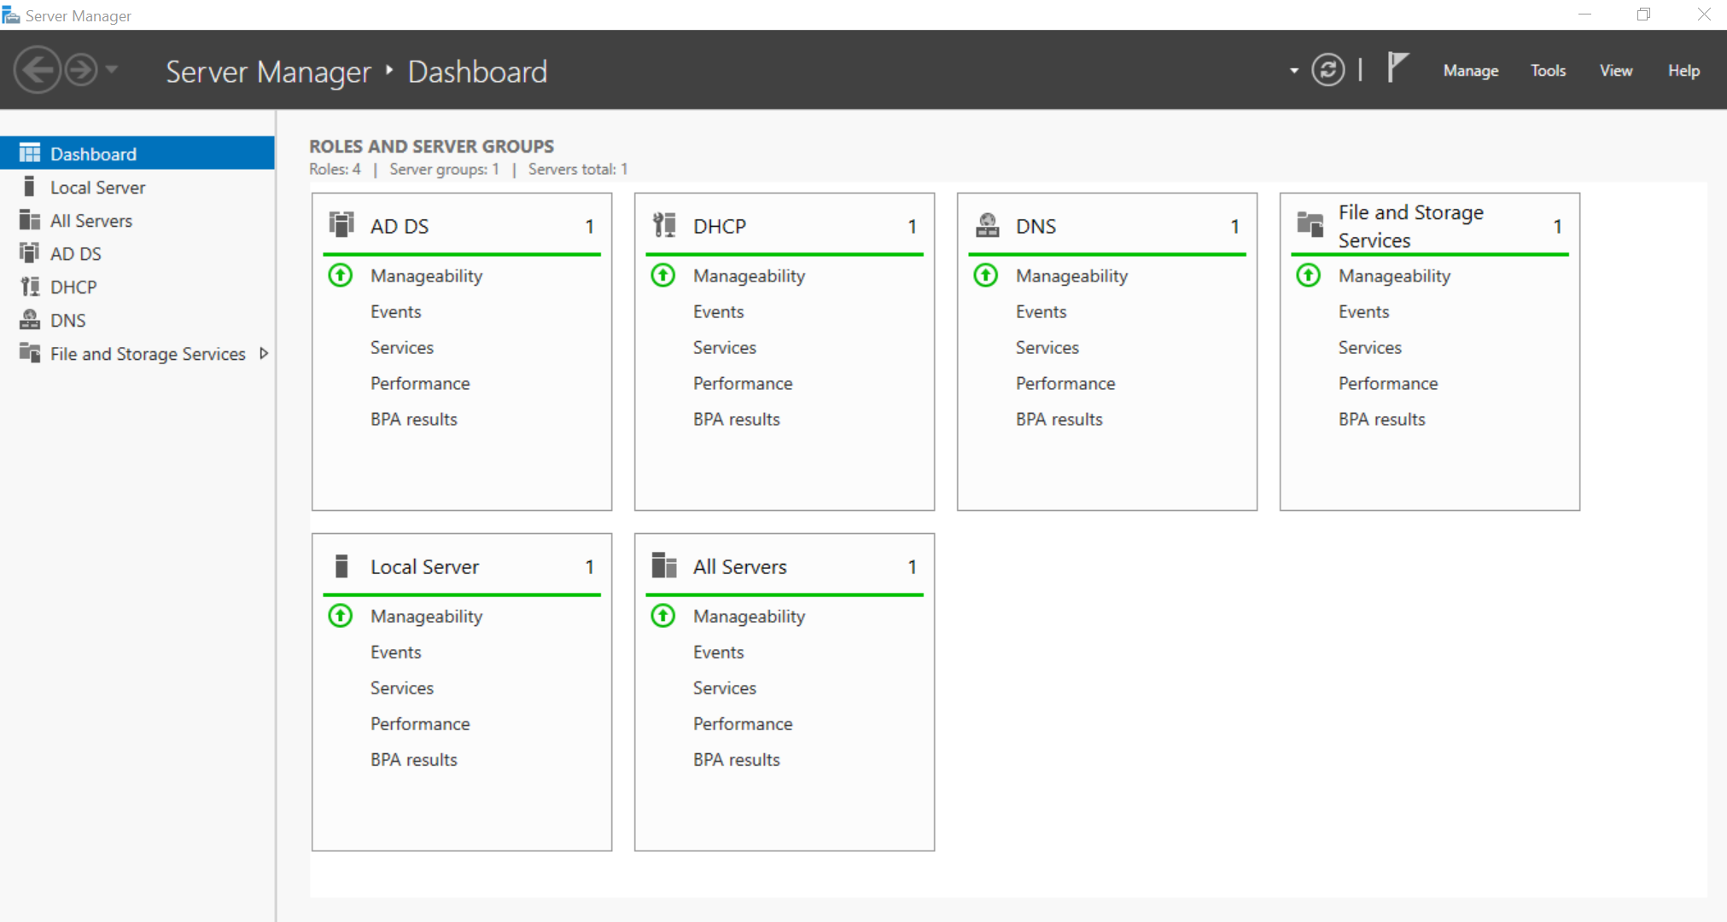Click the Back navigation arrow
Image resolution: width=1727 pixels, height=922 pixels.
pyautogui.click(x=37, y=70)
